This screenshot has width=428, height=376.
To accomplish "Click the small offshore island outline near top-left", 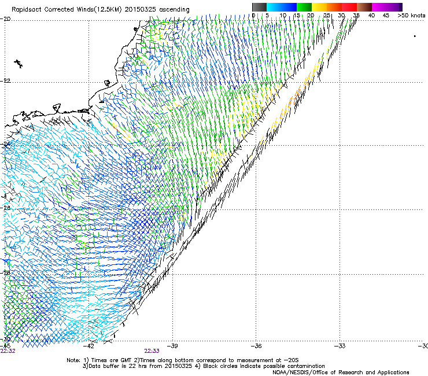I will pyautogui.click(x=19, y=64).
